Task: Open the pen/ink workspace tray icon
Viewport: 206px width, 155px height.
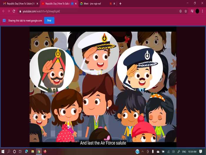Action: pyautogui.click(x=179, y=151)
